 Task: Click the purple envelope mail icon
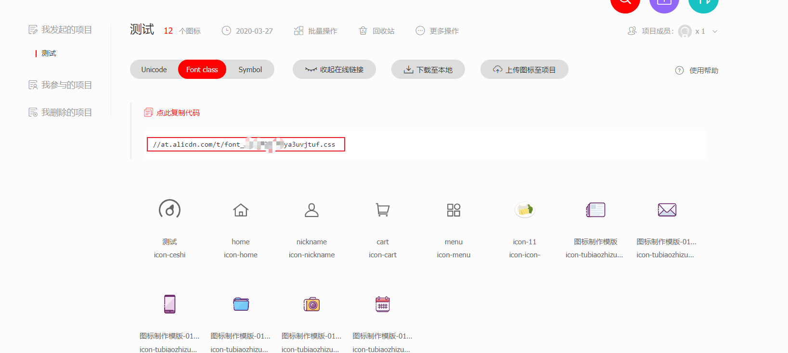point(667,210)
